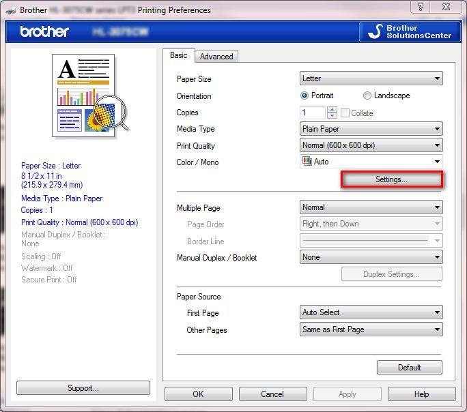This screenshot has height=412, width=467.
Task: Expand the Manual Duplex / Booklet dropdown
Action: (x=371, y=257)
